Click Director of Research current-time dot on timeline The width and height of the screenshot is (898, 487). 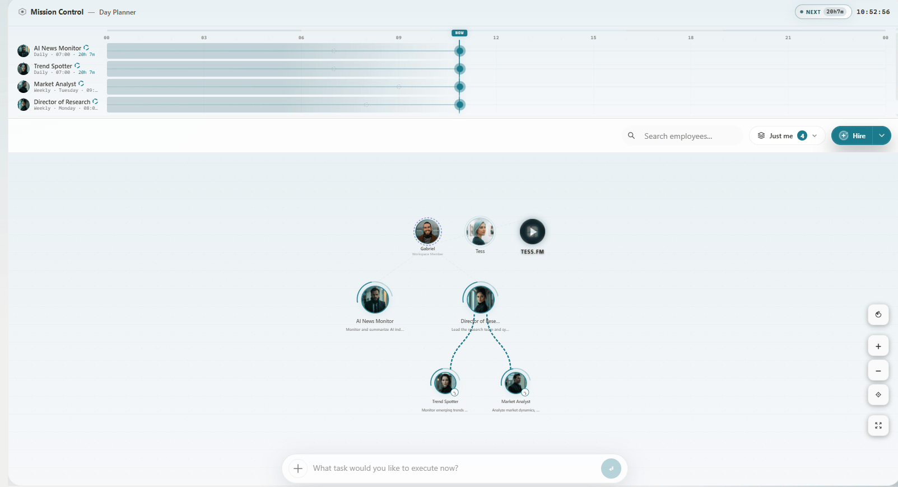(x=460, y=105)
